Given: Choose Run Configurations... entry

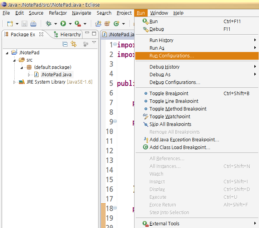Looking at the screenshot, I should pyautogui.click(x=197, y=56).
